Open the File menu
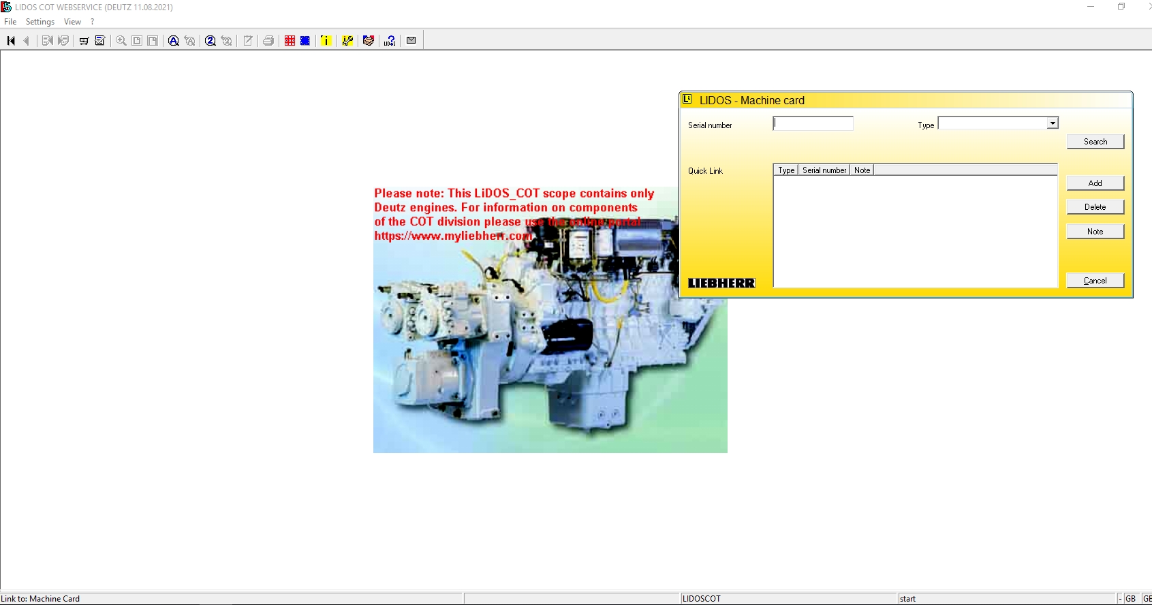Screen dimensions: 1152x605 pos(10,22)
